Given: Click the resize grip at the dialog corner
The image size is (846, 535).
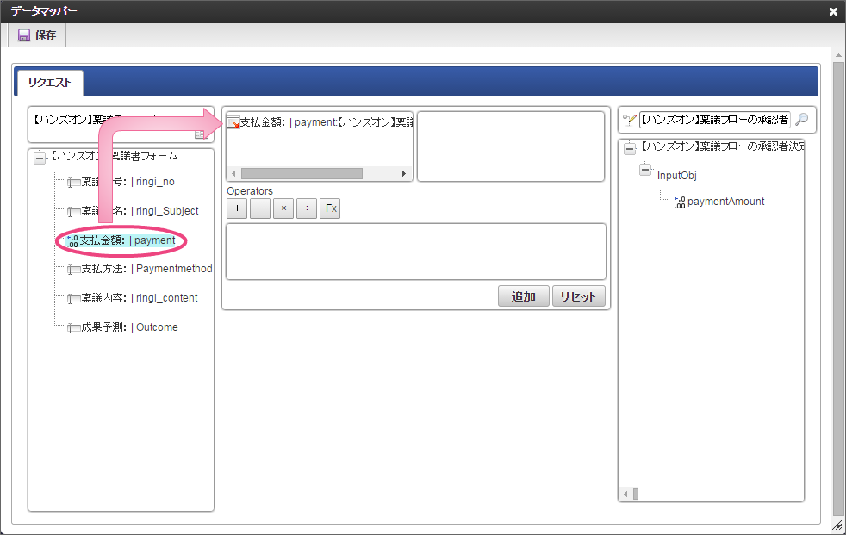Looking at the screenshot, I should [x=837, y=526].
